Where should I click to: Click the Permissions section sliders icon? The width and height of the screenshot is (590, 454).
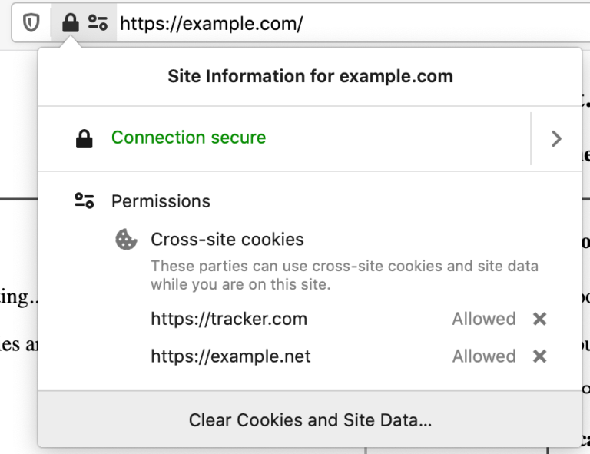click(x=85, y=200)
